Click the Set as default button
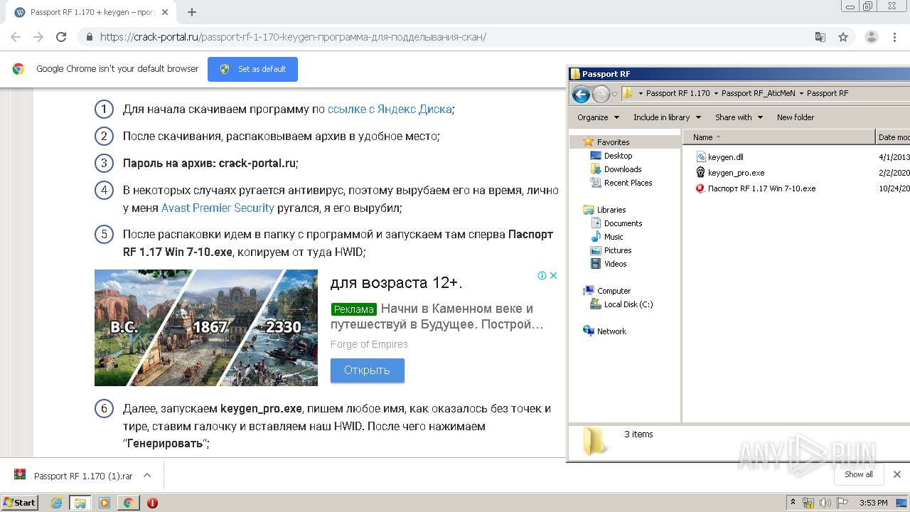910x512 pixels. coord(252,69)
